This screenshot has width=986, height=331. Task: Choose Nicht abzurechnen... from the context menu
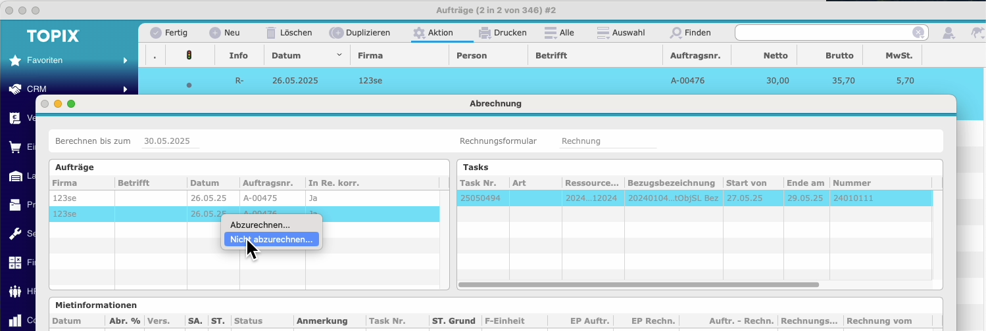click(271, 240)
